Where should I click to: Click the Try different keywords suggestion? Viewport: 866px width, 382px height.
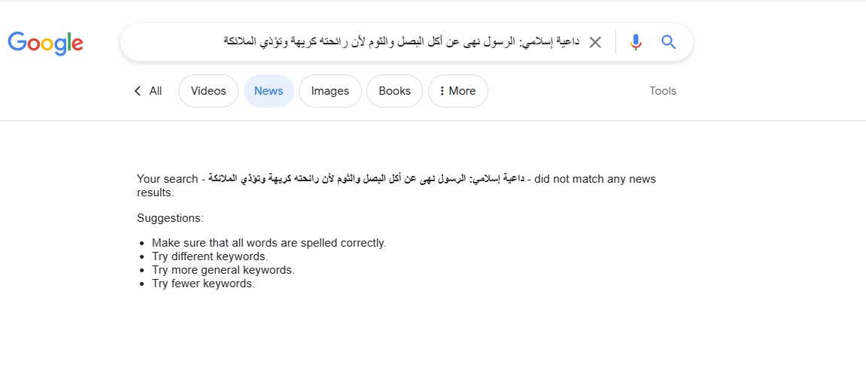click(210, 256)
